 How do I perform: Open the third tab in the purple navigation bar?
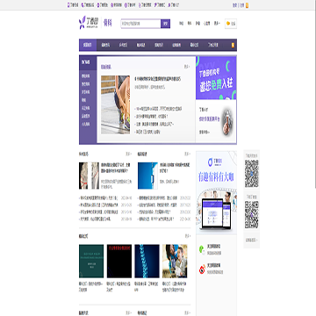[x=123, y=45]
